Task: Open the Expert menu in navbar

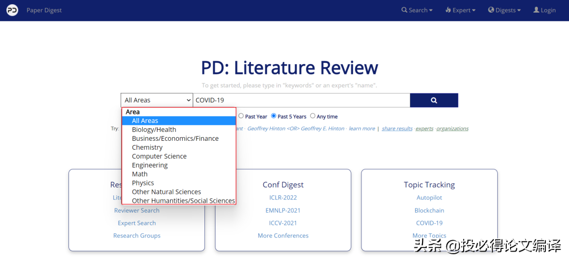Action: tap(460, 10)
